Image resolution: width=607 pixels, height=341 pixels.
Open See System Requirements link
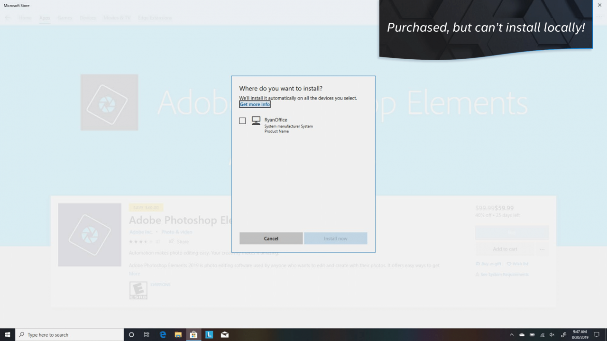[x=502, y=275]
